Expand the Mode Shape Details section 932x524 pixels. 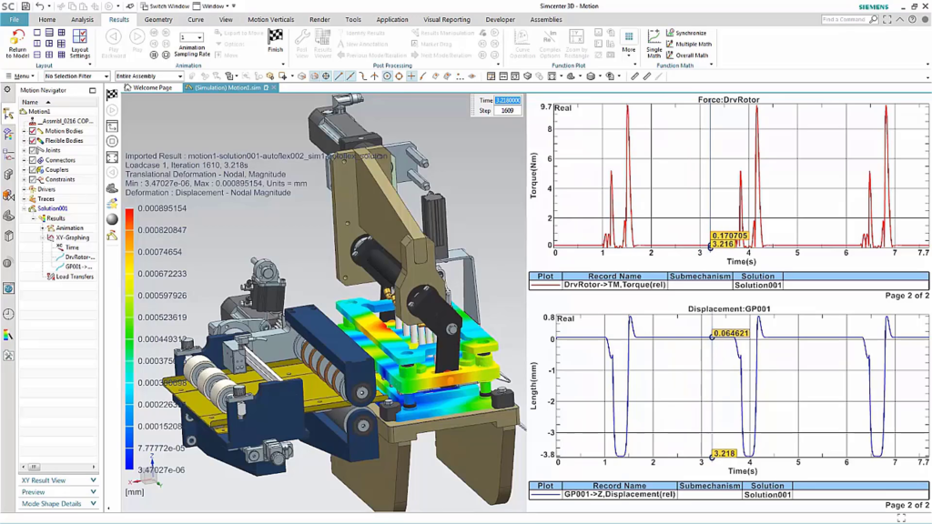[57, 504]
